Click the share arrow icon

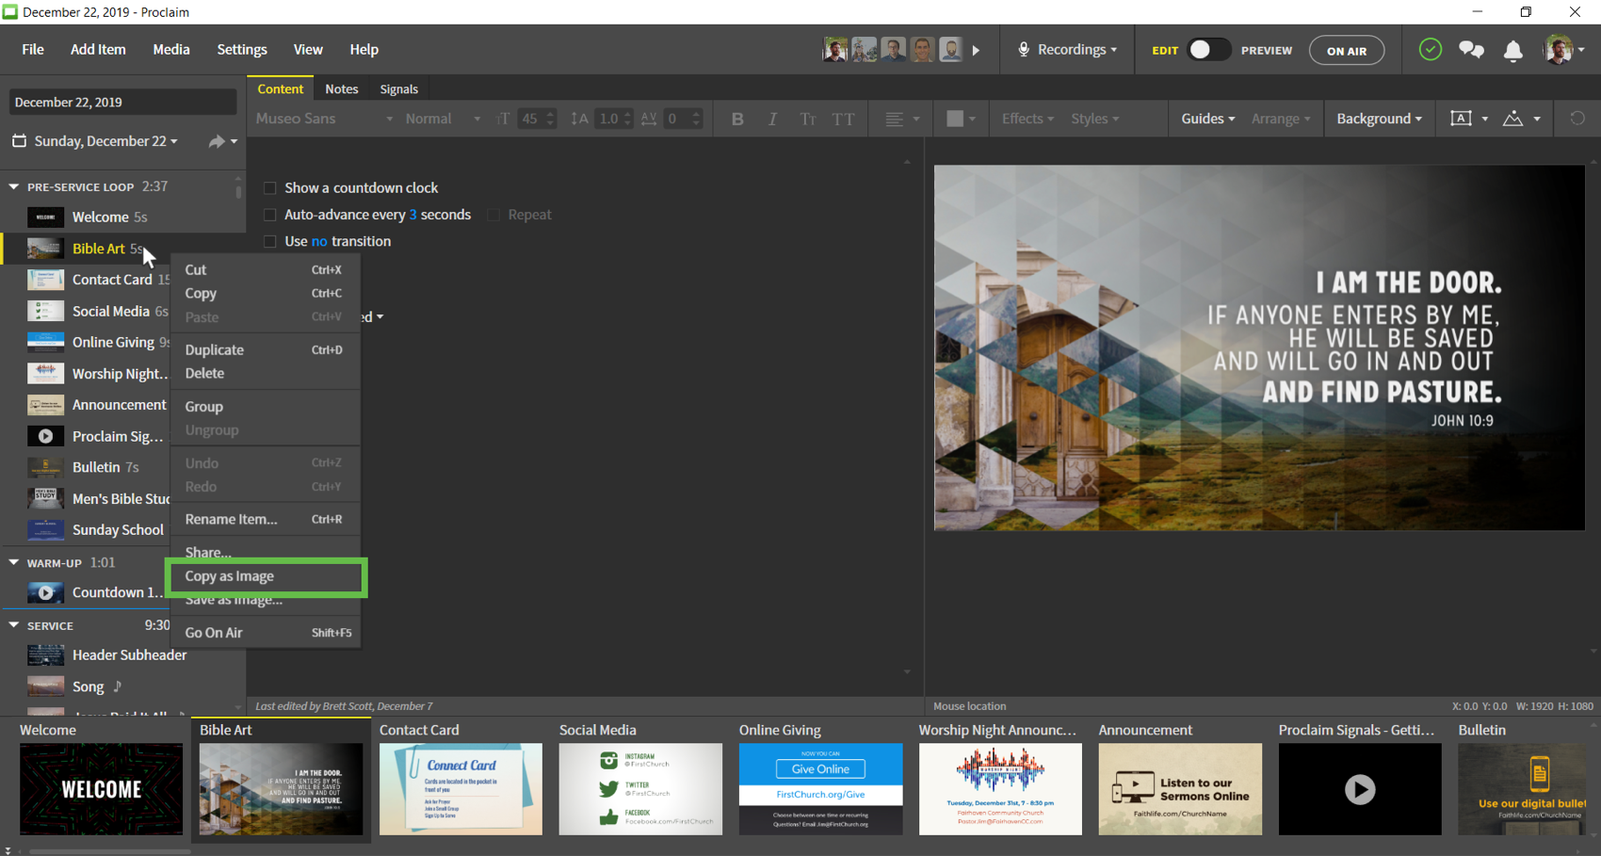tap(217, 141)
